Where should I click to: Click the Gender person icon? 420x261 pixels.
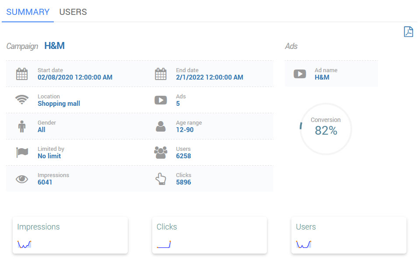coord(22,126)
